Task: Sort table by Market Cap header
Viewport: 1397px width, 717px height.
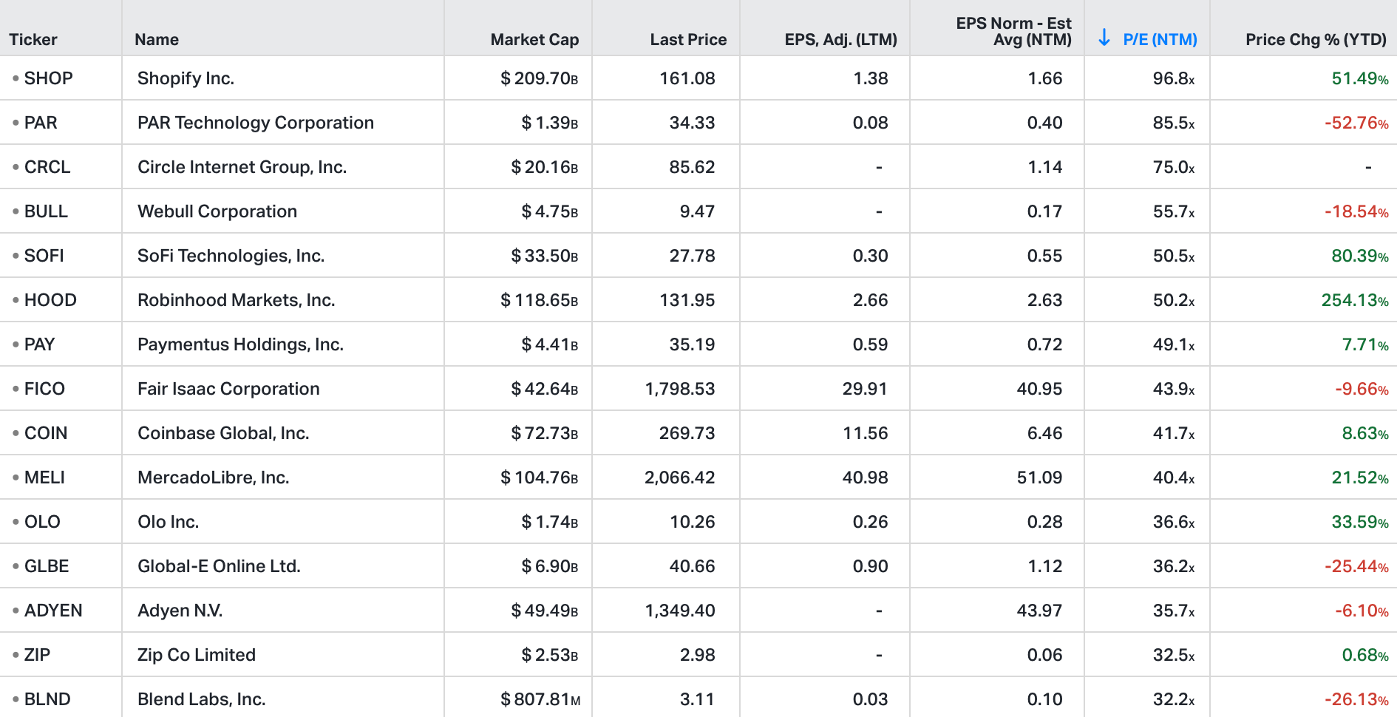Action: [x=534, y=40]
